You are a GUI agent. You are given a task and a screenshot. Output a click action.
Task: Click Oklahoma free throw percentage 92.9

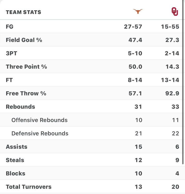click(x=172, y=93)
